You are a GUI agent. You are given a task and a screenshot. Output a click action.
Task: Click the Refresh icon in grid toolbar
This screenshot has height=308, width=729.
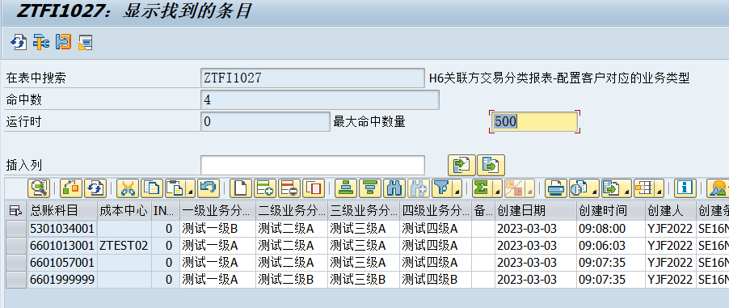point(95,188)
